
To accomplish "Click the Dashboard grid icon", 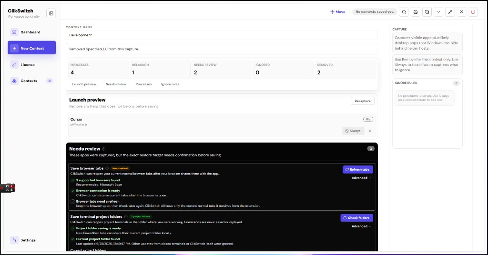I will tap(14, 32).
